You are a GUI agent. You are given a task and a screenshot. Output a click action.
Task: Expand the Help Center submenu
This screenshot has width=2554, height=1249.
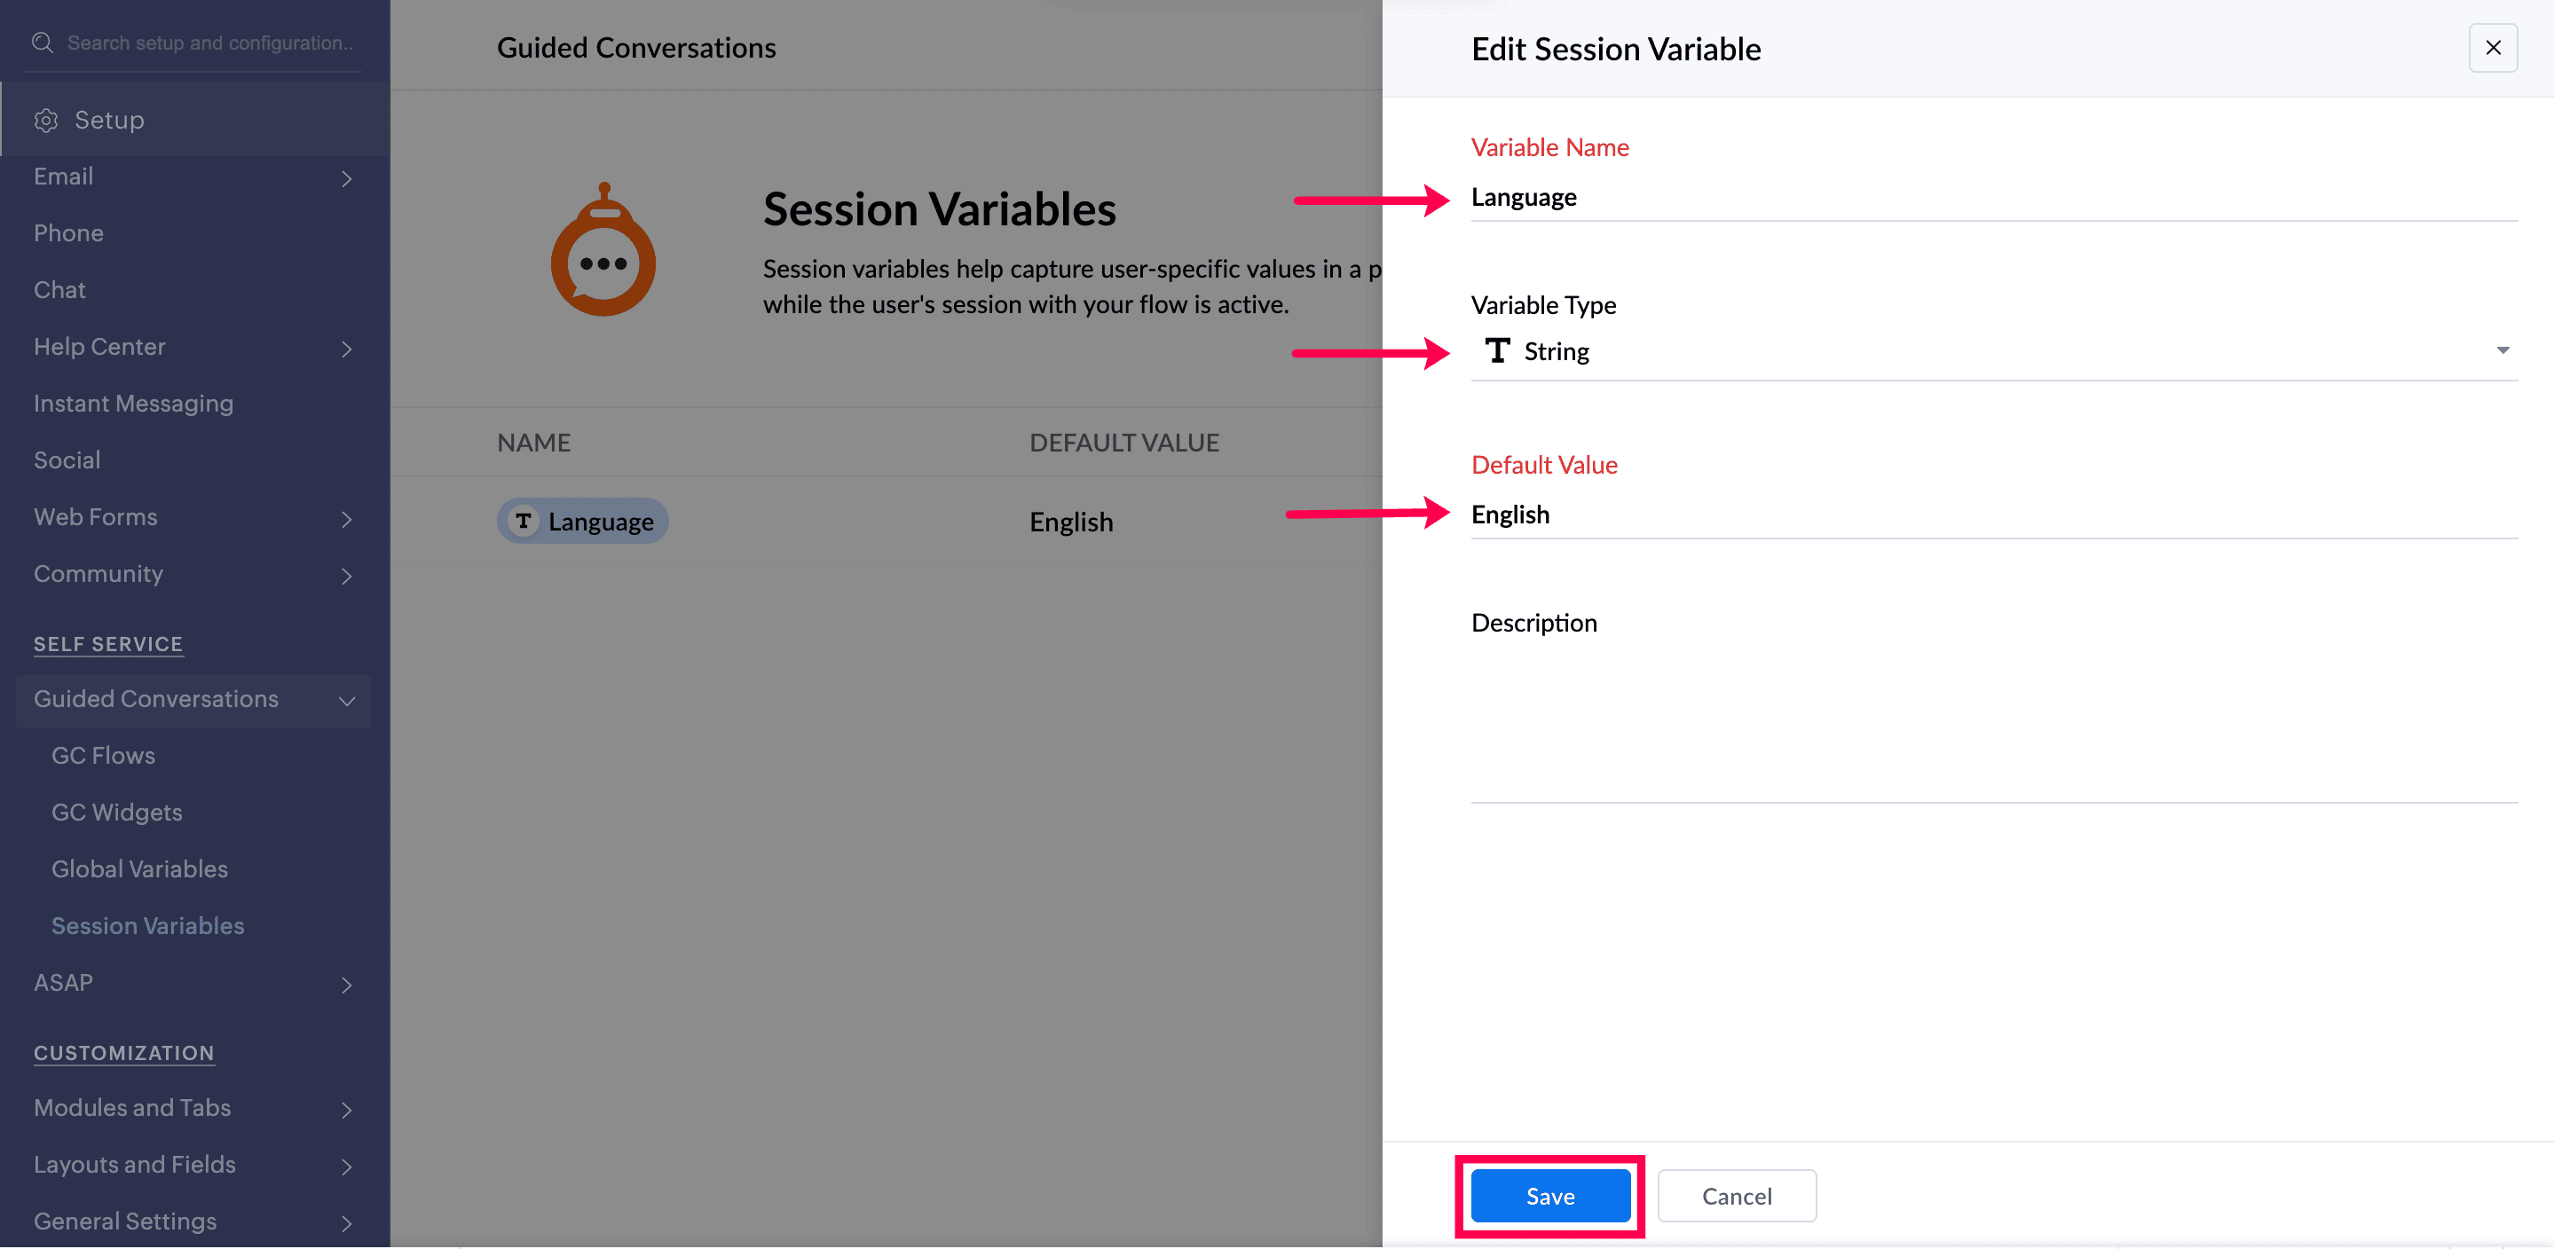coord(346,349)
